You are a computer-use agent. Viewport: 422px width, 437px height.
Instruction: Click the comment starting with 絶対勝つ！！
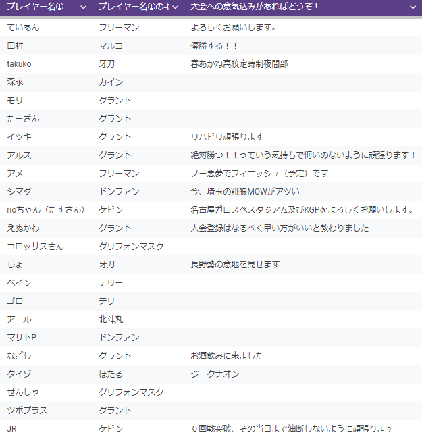coord(303,155)
